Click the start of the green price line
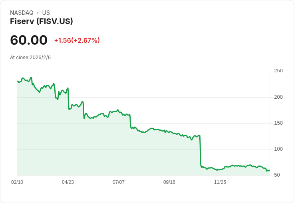 tap(18, 81)
